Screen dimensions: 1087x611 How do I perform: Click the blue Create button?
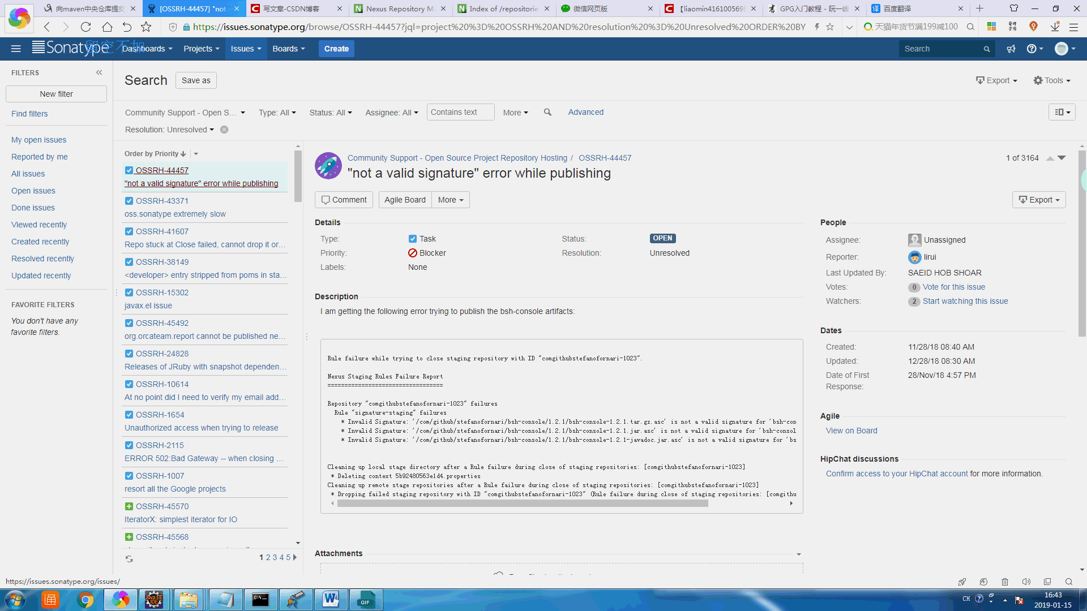pos(336,49)
